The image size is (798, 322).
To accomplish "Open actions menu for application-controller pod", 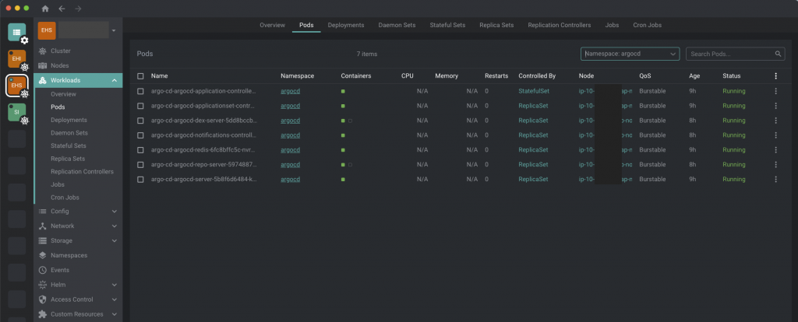I will (775, 92).
